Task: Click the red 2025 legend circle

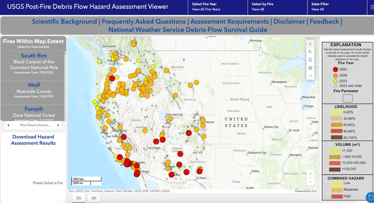Action: 335,70
